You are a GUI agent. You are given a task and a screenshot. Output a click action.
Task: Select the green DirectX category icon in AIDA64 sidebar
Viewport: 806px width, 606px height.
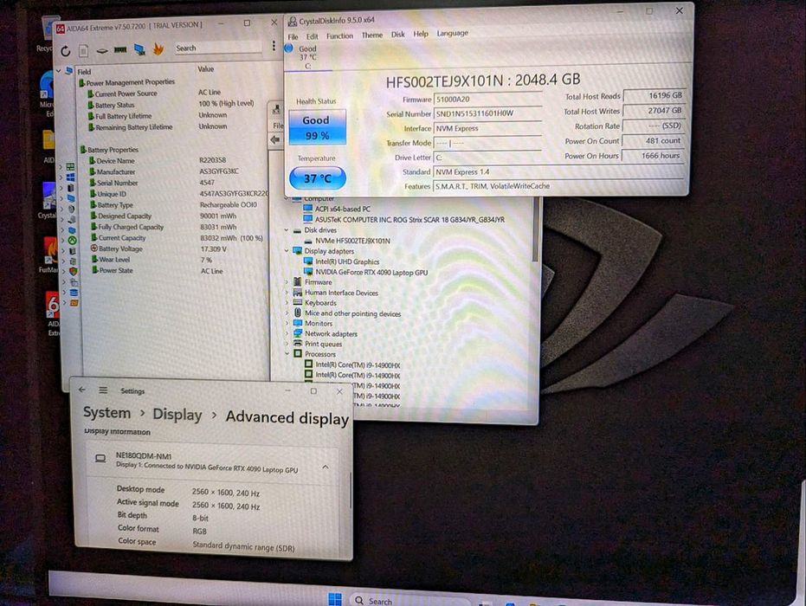tap(73, 240)
